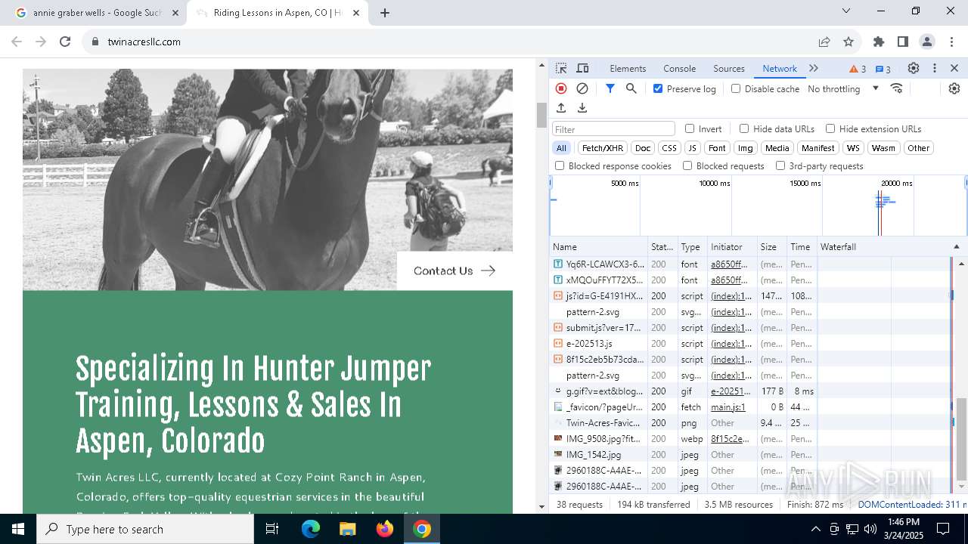Select the Network tab
Screen dimensions: 968x544
(780, 69)
